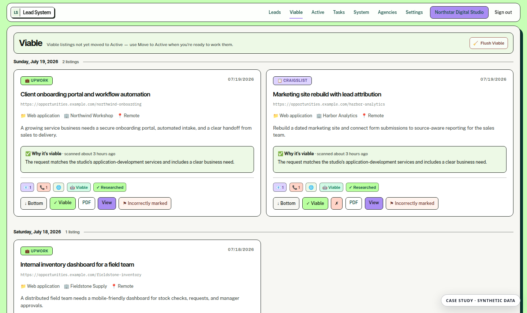527x313 pixels.
Task: Click the Remote location on Fieldstone Supply card
Action: 123,286
